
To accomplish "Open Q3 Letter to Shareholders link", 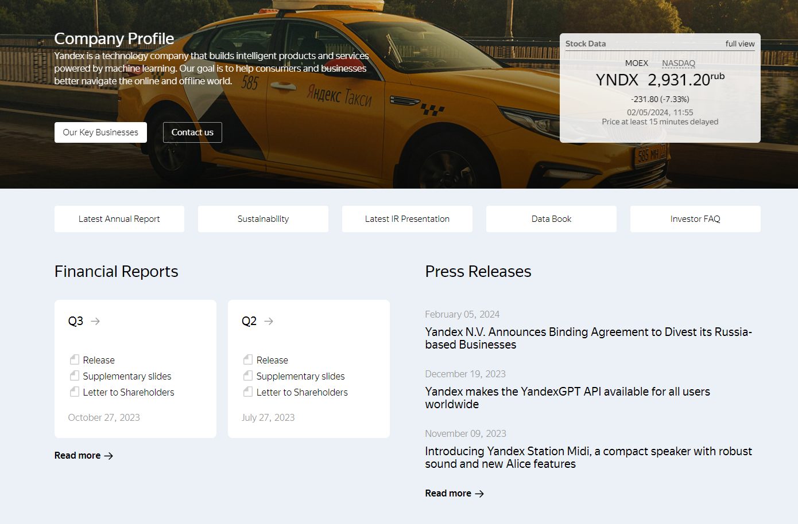I will (x=129, y=392).
